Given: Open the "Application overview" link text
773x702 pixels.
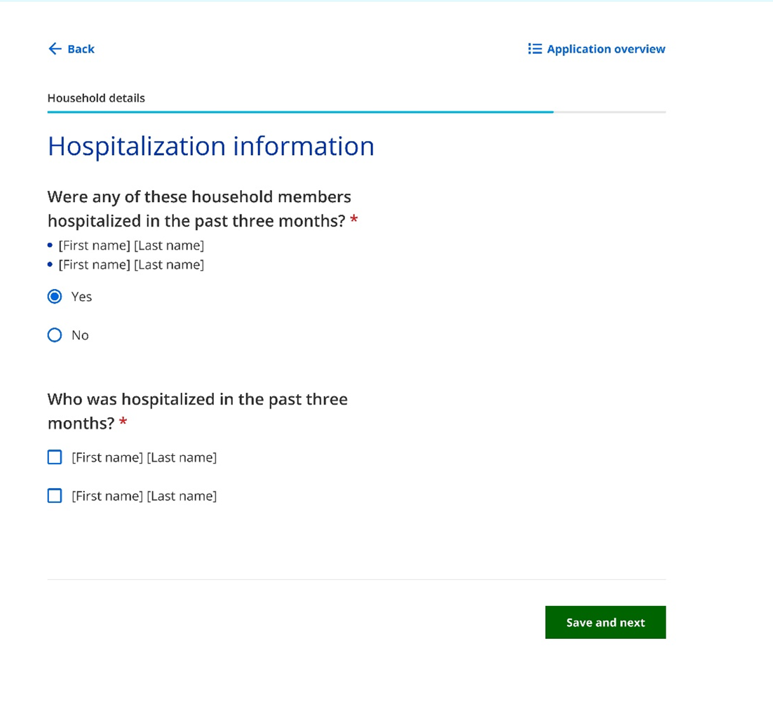Looking at the screenshot, I should click(x=605, y=49).
